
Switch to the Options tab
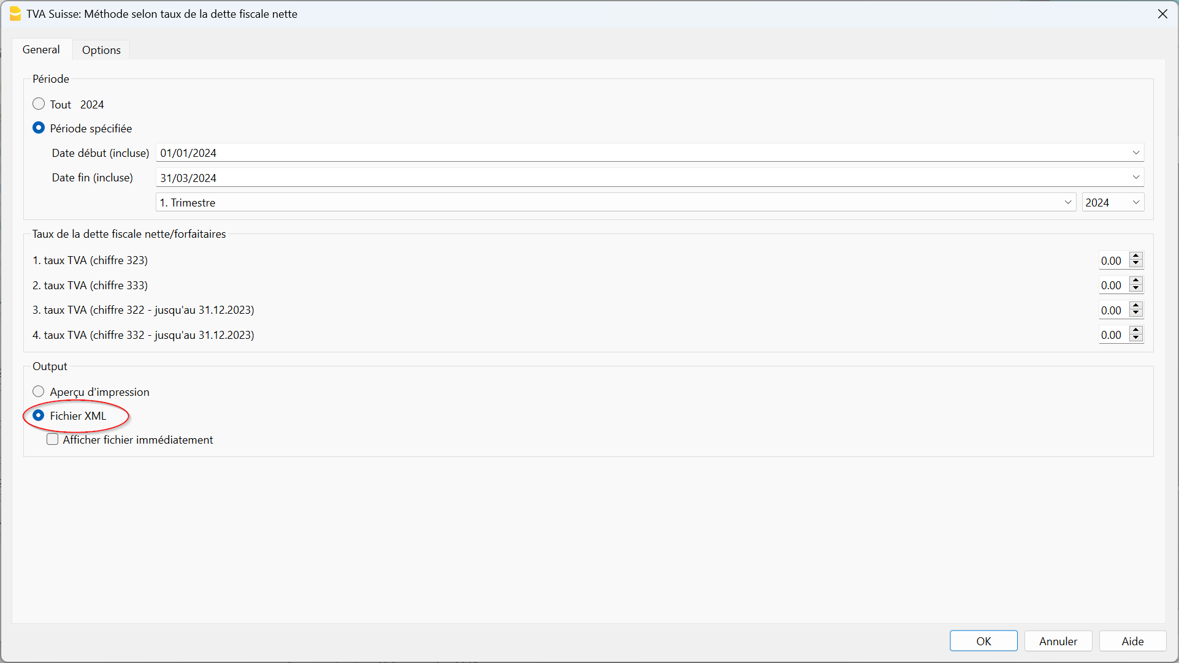coord(101,50)
